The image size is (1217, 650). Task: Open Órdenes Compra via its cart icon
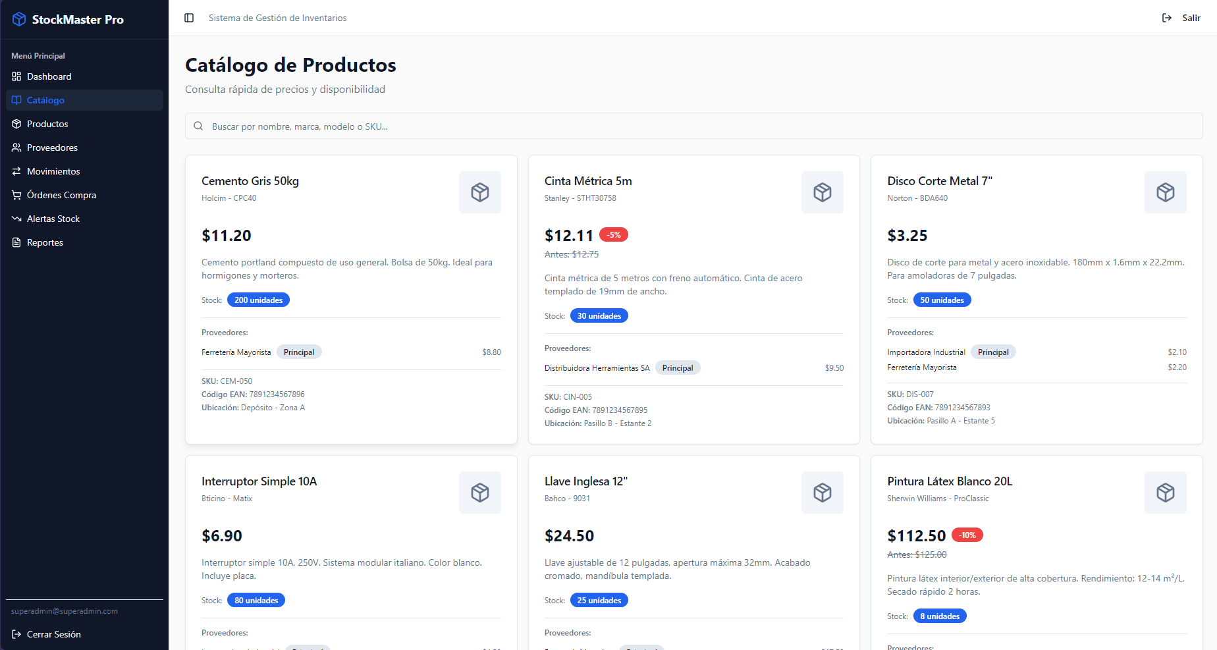click(16, 195)
